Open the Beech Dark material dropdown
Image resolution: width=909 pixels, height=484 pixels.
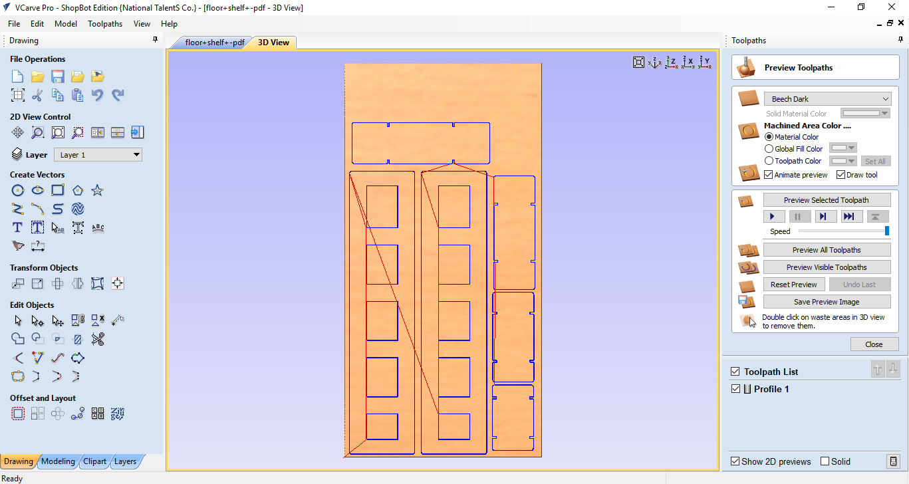[827, 99]
